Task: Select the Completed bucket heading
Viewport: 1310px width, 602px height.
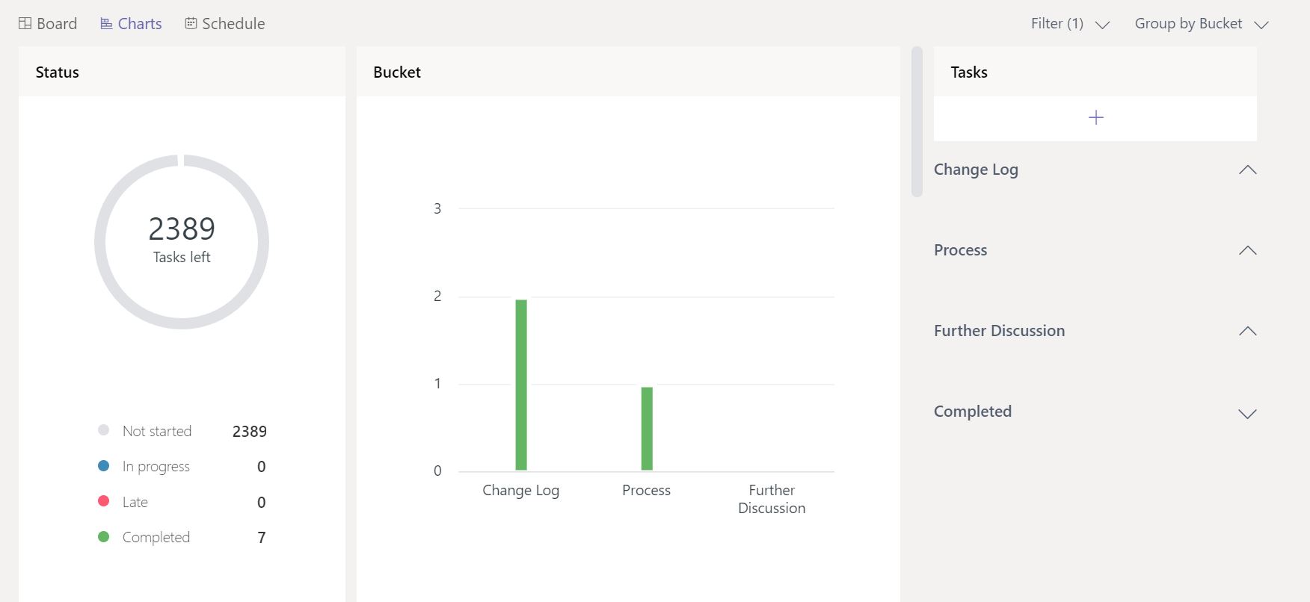Action: (x=972, y=412)
